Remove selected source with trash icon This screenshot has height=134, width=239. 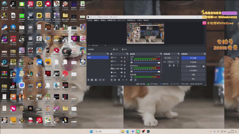point(115,80)
